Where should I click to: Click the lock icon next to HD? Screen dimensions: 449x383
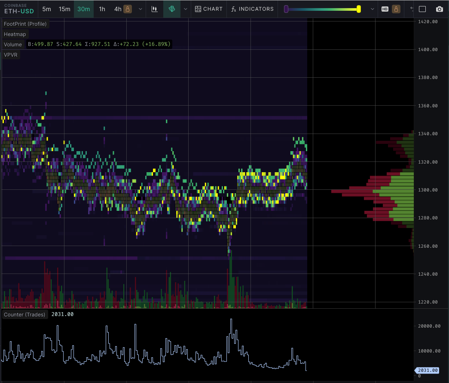click(396, 9)
